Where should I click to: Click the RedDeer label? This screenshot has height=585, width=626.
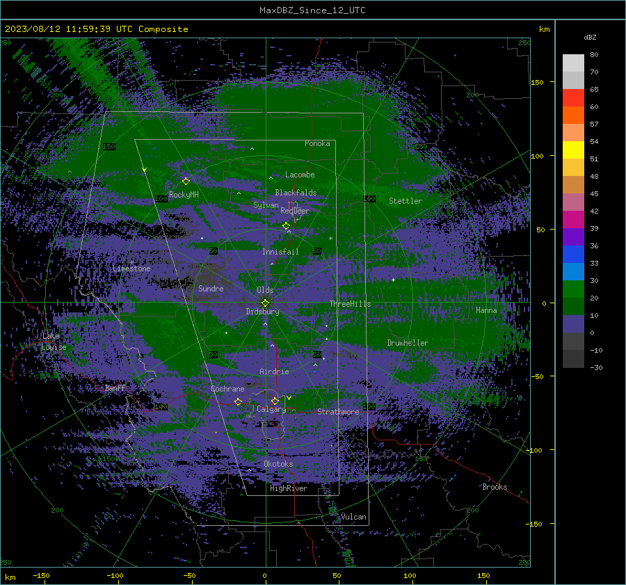click(x=295, y=211)
